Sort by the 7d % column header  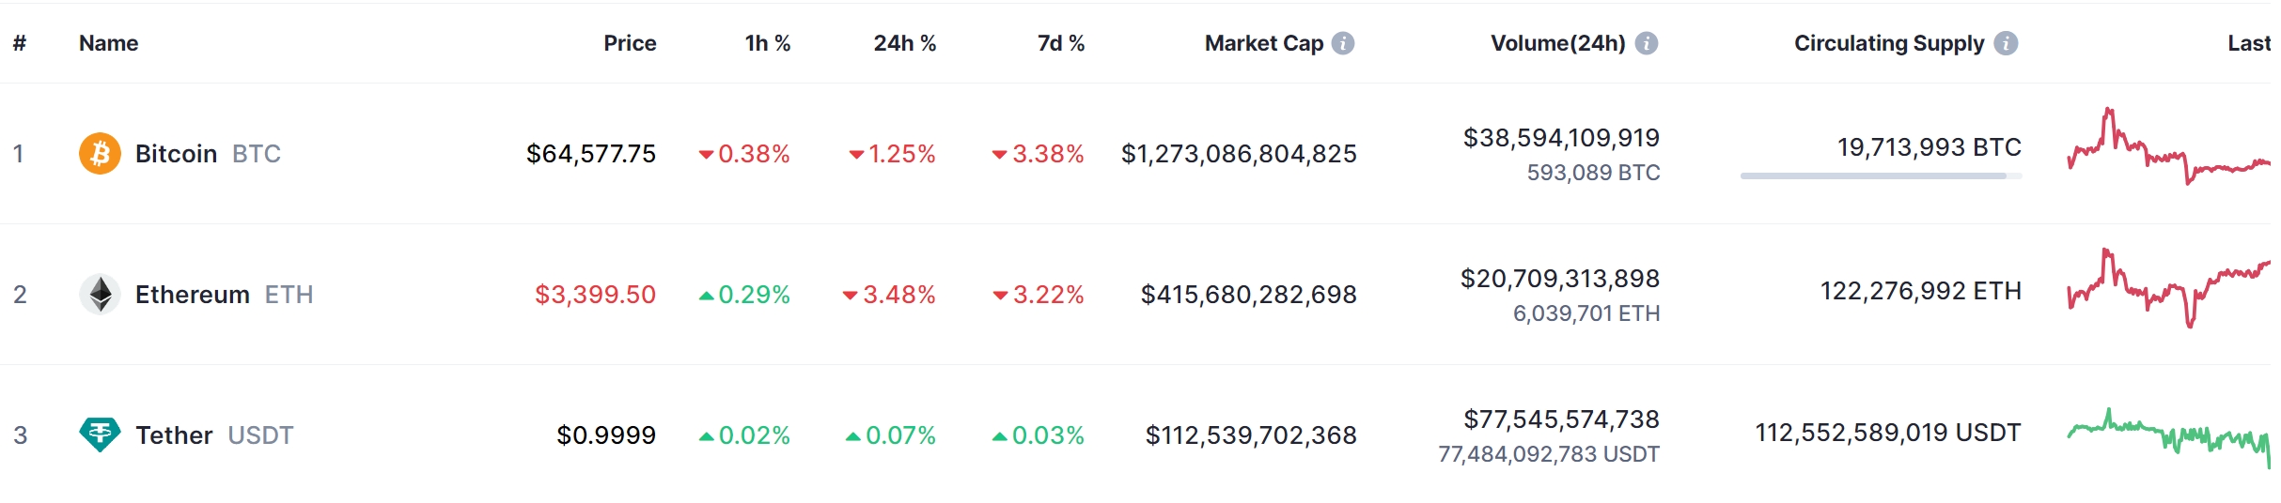pos(1061,43)
